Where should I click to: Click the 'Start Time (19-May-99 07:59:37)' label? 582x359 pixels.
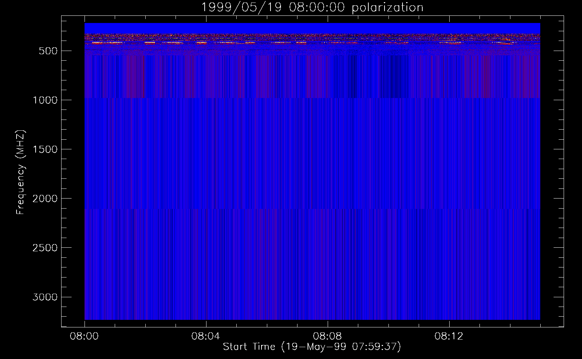[312, 347]
